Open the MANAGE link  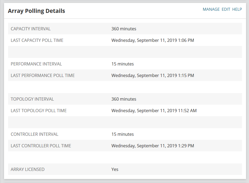click(x=211, y=9)
